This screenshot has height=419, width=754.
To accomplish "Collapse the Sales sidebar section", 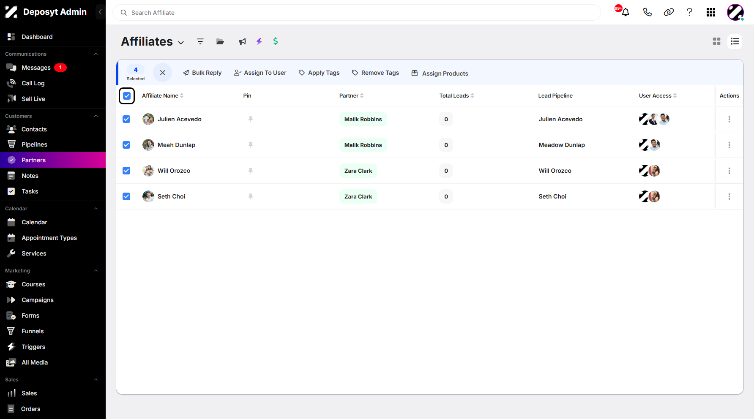I will pyautogui.click(x=96, y=380).
